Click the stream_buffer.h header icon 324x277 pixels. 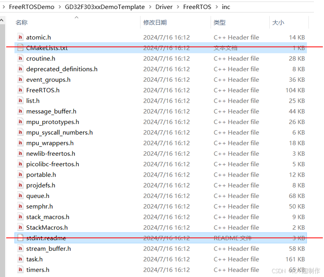pos(20,248)
